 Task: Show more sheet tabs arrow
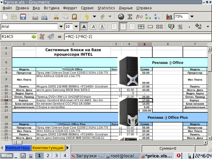67,148
